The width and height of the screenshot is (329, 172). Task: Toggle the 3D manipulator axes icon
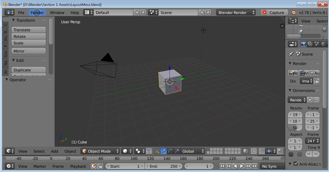click(157, 151)
